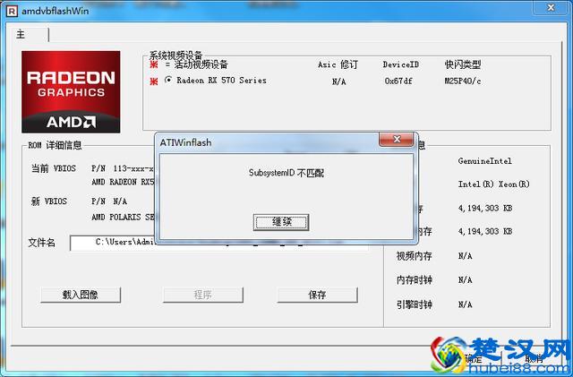
Task: Click the N/A value under Asic 修订
Action: pyautogui.click(x=339, y=81)
